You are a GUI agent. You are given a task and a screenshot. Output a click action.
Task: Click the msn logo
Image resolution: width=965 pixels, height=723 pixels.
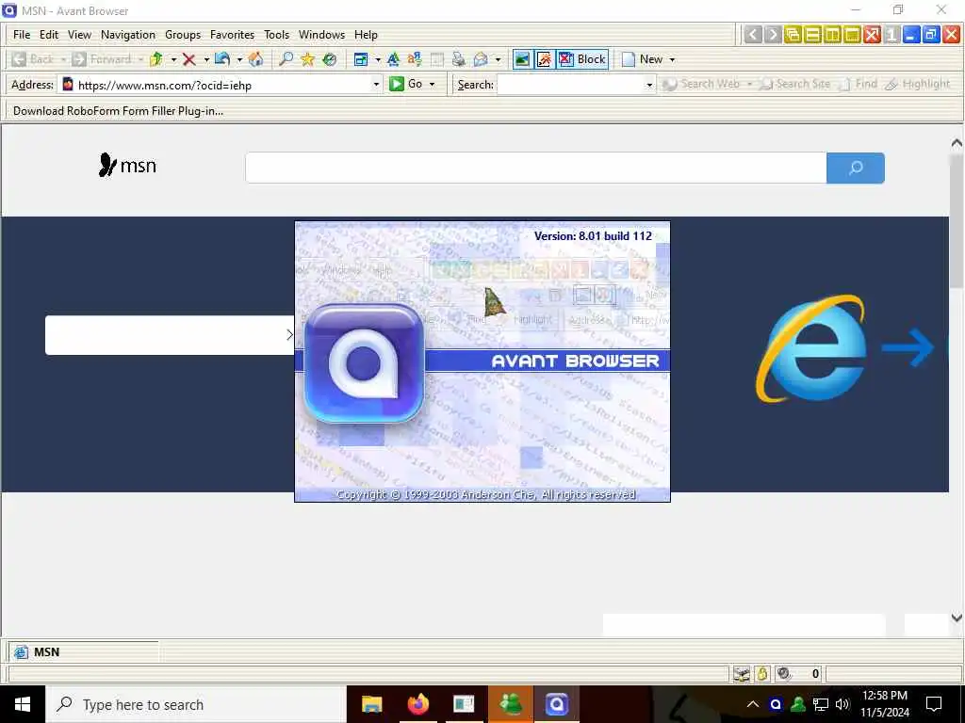[x=127, y=165]
